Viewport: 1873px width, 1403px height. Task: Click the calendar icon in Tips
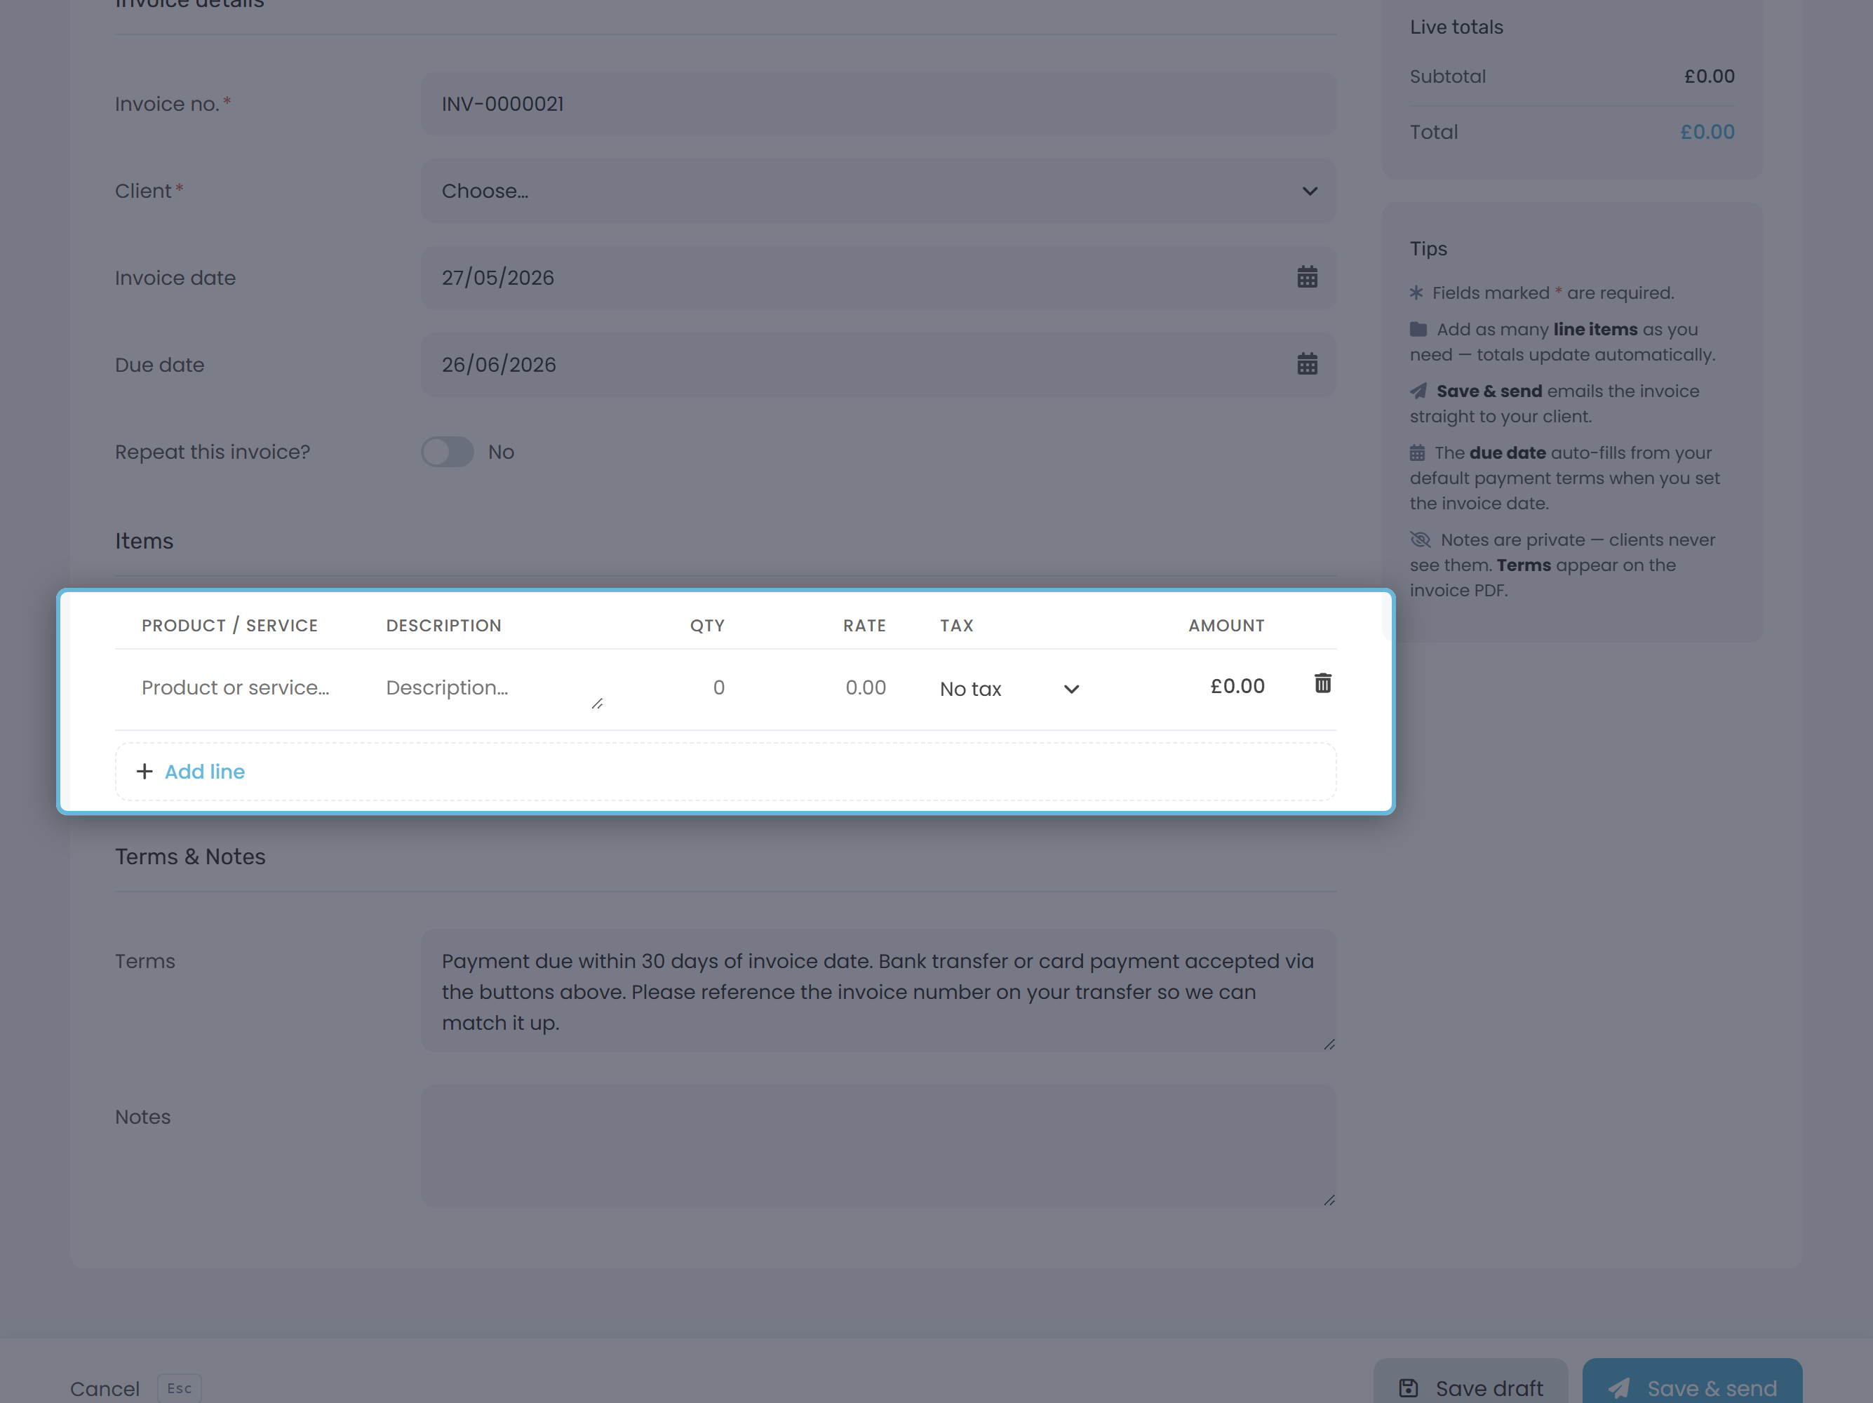(1416, 452)
